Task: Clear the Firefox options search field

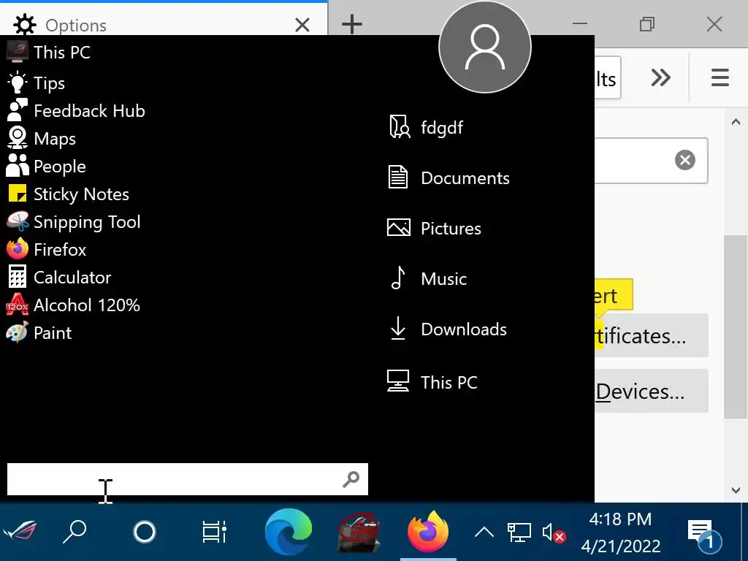Action: click(x=685, y=160)
